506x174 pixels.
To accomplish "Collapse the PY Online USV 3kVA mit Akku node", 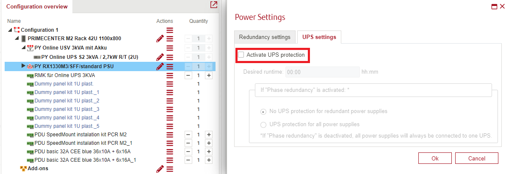I will [x=24, y=48].
